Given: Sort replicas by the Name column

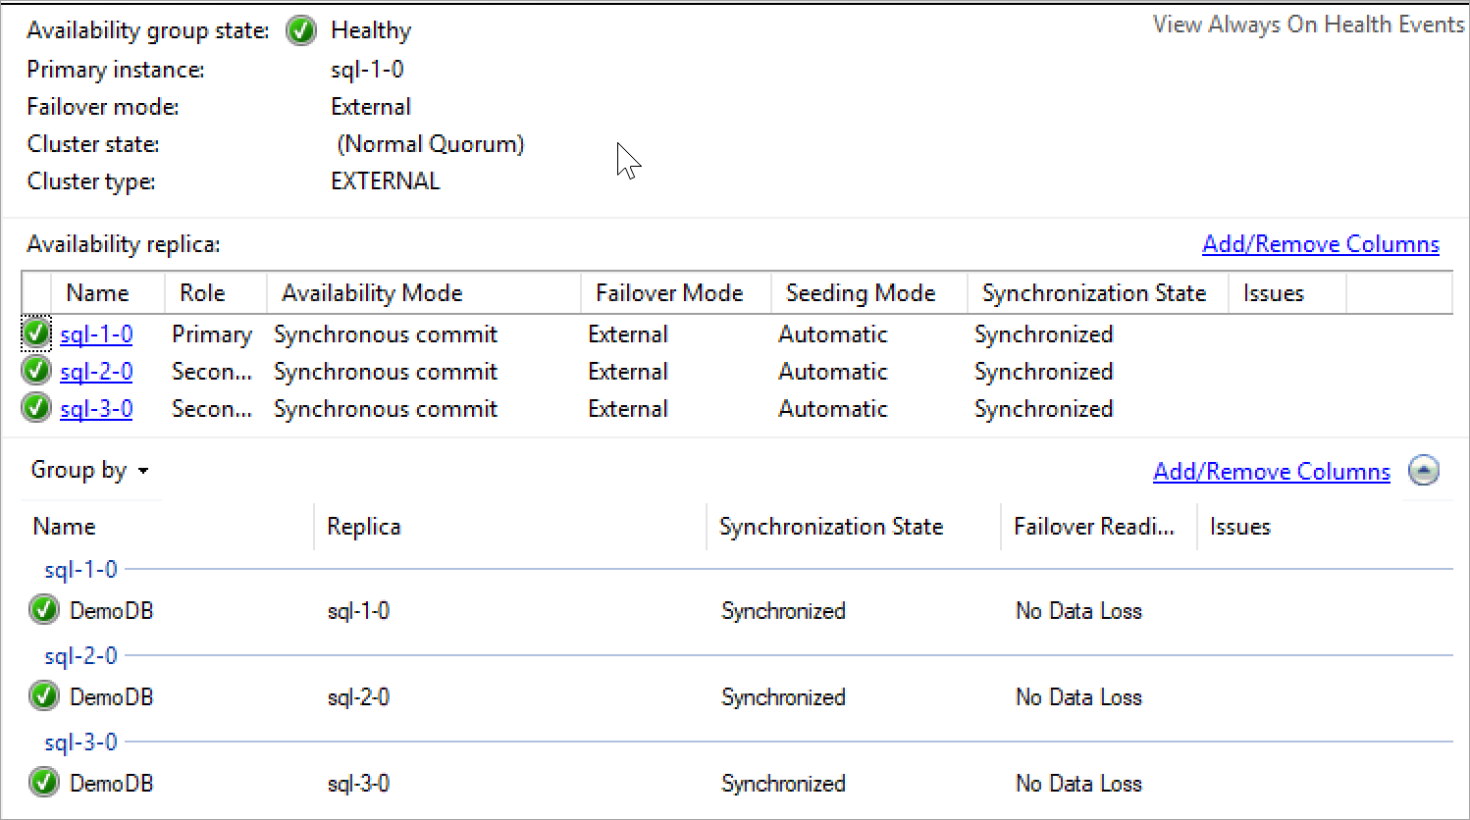Looking at the screenshot, I should coord(95,292).
